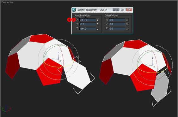Minimize the Rotate Transform Type-In dialog
This screenshot has height=117, width=178.
point(116,10)
